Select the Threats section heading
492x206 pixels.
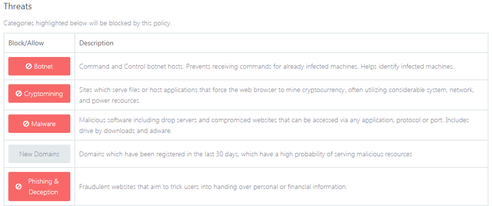(x=18, y=6)
